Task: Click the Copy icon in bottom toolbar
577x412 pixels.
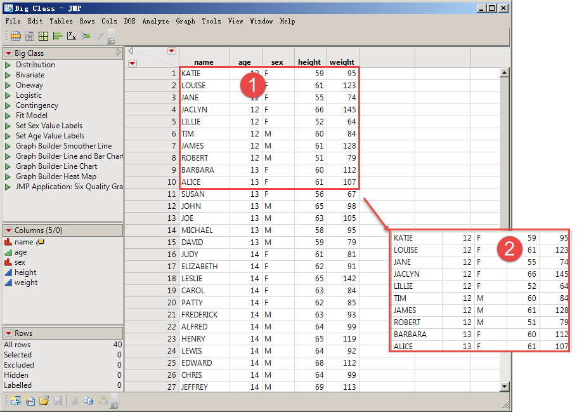Action: pos(88,401)
